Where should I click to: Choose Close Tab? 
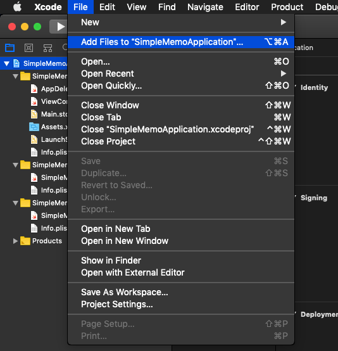(181, 117)
